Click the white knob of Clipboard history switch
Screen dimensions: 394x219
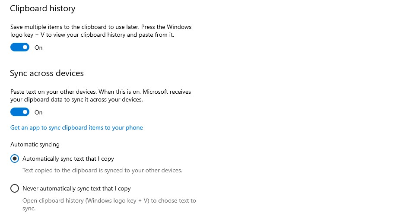(25, 47)
